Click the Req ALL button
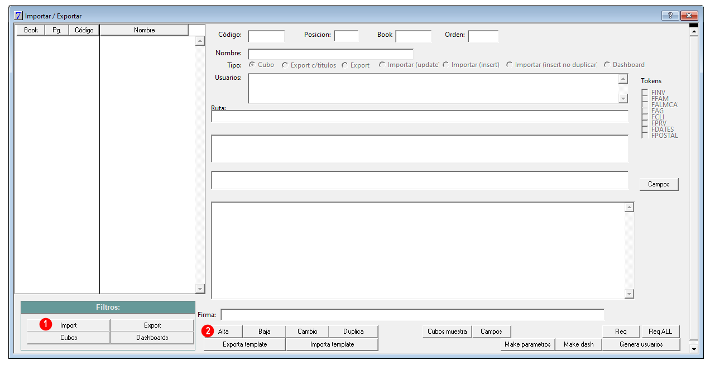710x365 pixels. (x=660, y=332)
